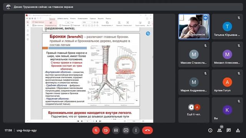Open the Вставить tab in PDF viewer

73,18
